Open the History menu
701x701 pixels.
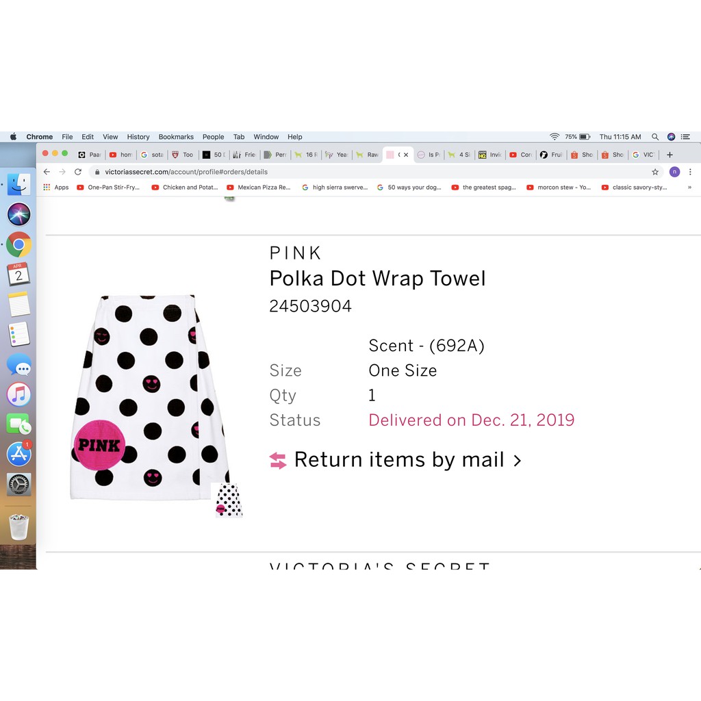tap(138, 137)
